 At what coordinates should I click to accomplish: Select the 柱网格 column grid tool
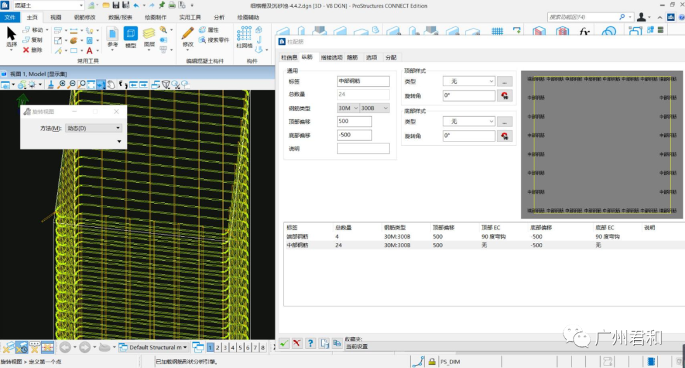[x=244, y=37]
